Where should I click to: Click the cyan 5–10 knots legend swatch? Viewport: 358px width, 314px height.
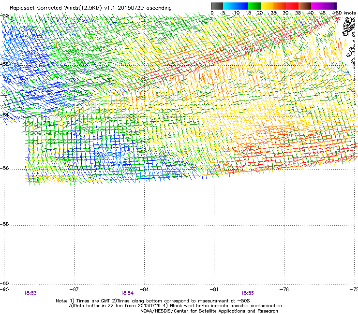tap(229, 6)
